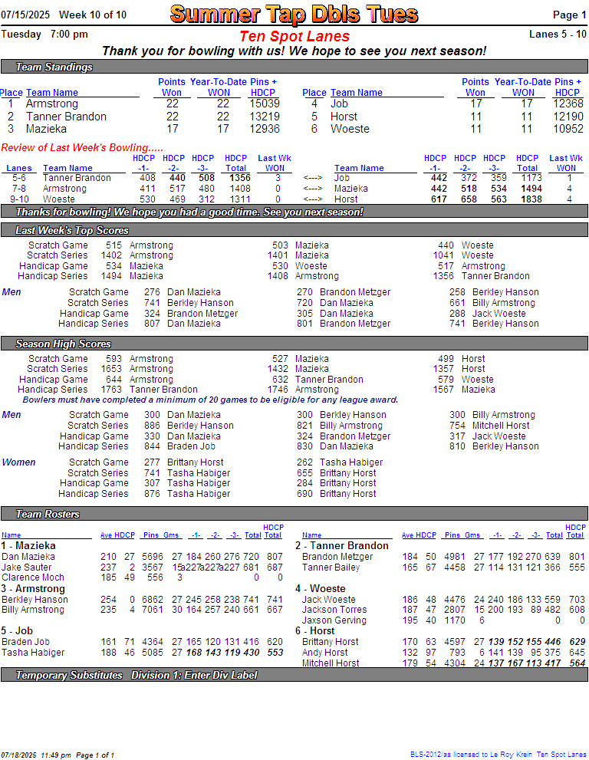The image size is (589, 760).
Task: Click the 2 - Tanner Brandon roster heading
Action: [x=342, y=546]
